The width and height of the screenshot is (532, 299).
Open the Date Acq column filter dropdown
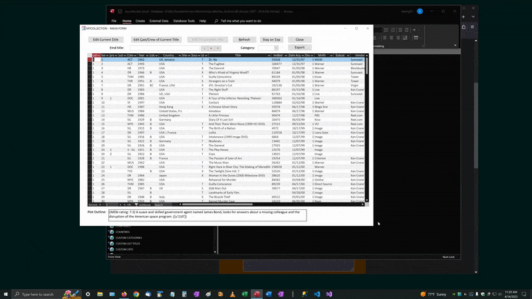click(303, 55)
